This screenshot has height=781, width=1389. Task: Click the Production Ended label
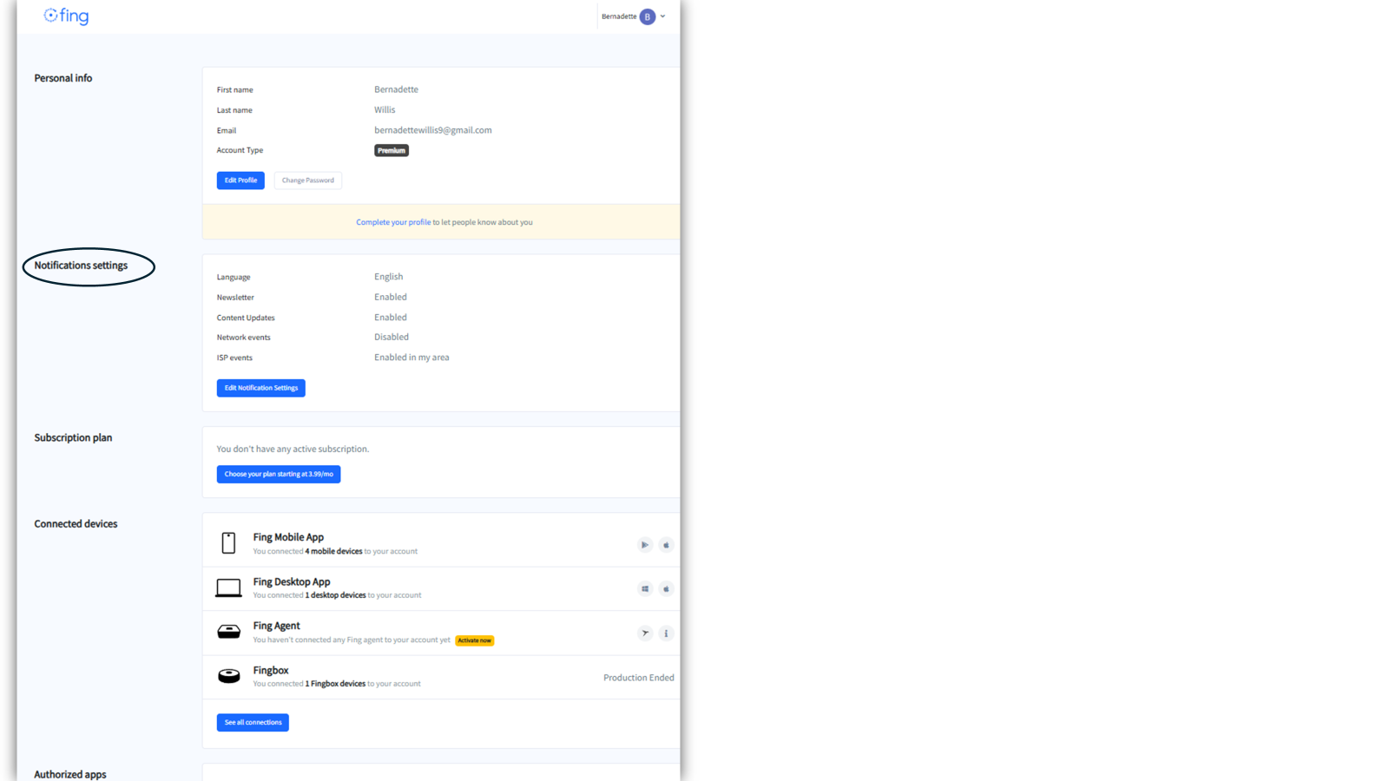[639, 678]
